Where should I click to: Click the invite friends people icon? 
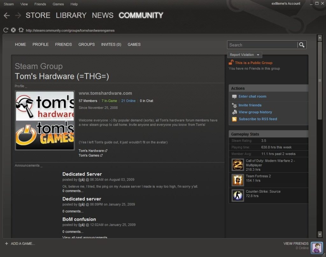pyautogui.click(x=234, y=105)
